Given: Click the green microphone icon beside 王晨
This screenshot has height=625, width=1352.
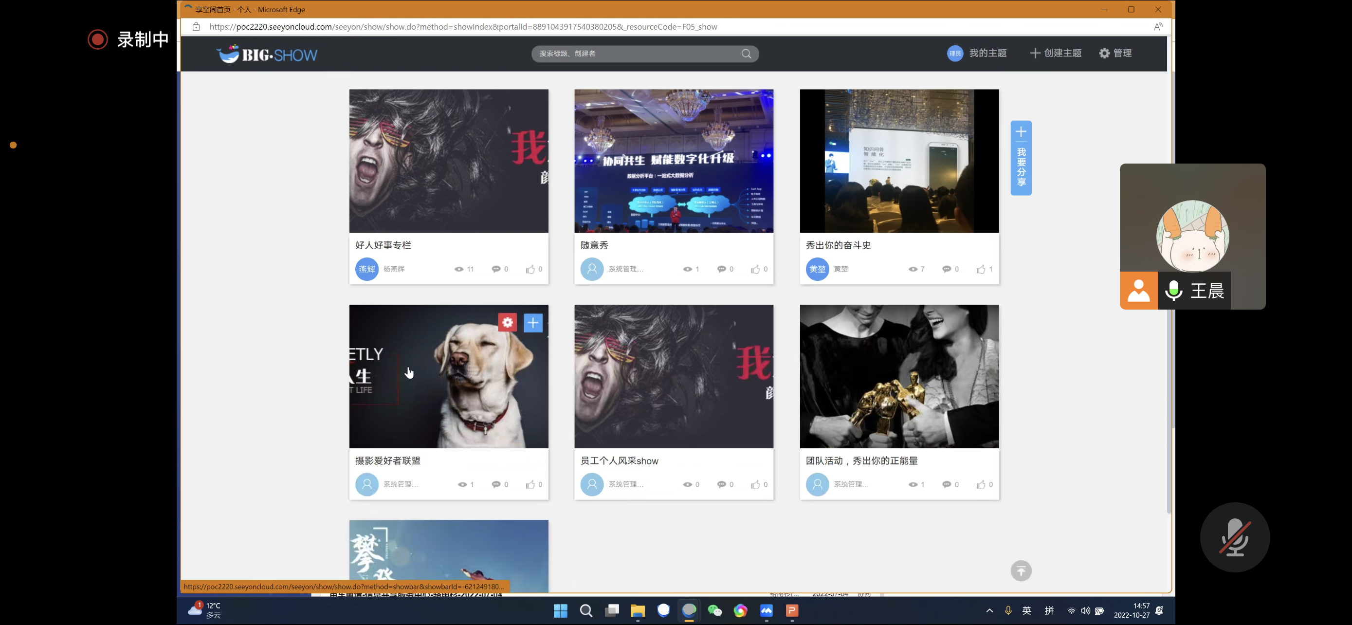Looking at the screenshot, I should [1173, 290].
